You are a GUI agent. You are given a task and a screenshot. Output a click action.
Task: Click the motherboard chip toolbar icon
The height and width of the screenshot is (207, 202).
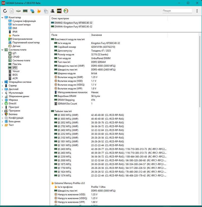click(x=18, y=11)
